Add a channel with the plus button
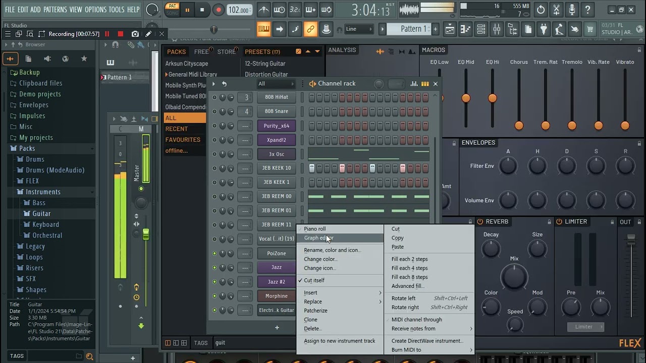The width and height of the screenshot is (646, 363). (x=277, y=328)
